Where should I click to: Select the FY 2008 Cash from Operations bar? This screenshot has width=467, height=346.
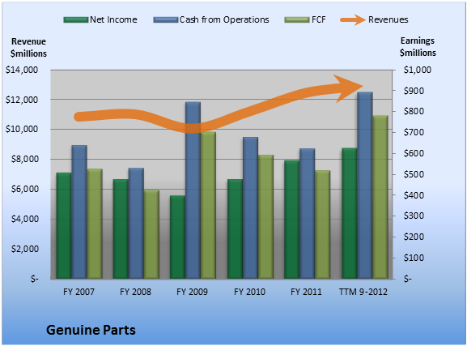click(x=136, y=224)
